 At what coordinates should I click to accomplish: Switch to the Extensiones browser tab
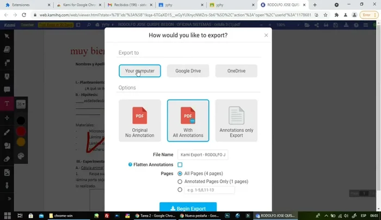27,5
